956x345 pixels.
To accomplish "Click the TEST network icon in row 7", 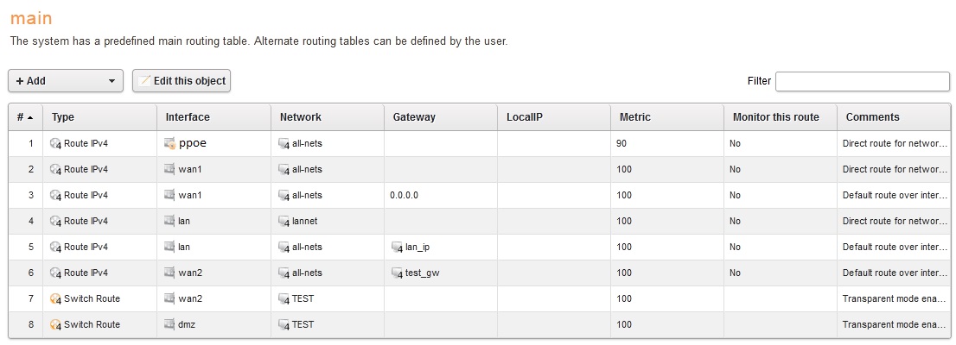I will point(284,299).
